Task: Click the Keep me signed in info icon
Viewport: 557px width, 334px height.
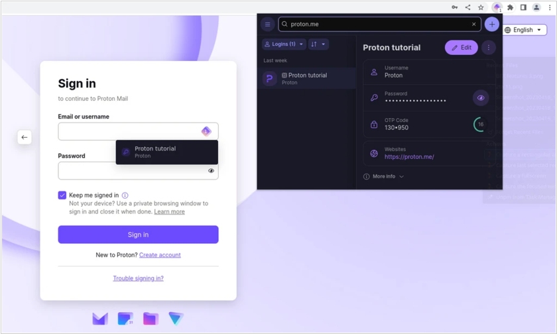Action: tap(125, 195)
